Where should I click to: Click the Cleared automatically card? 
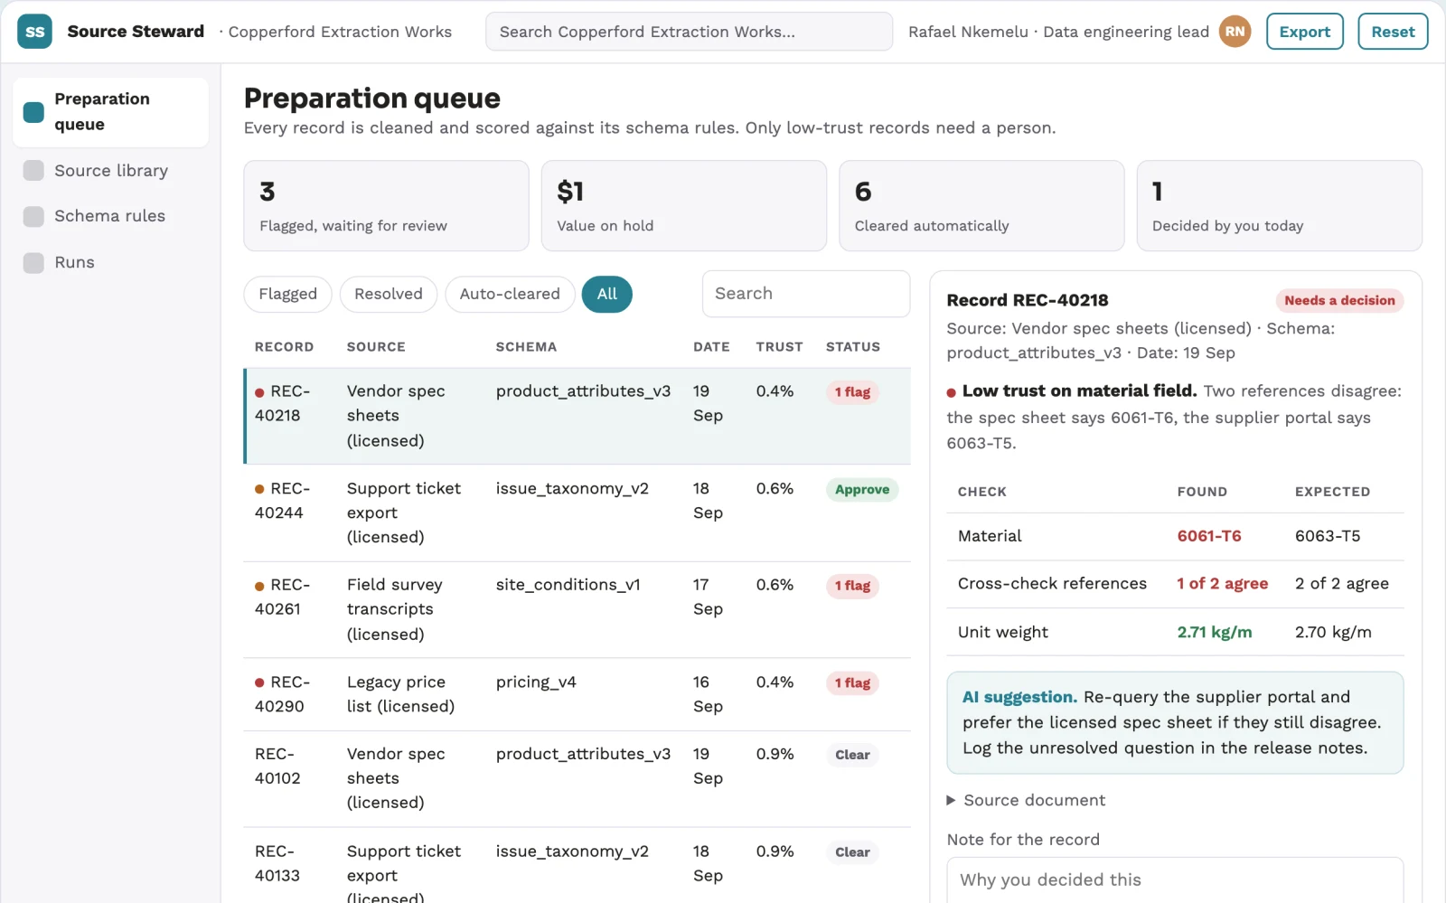[981, 206]
